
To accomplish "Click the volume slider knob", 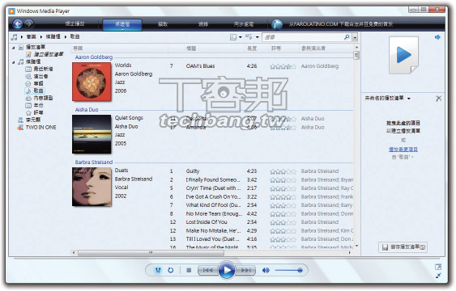I will pos(300,271).
